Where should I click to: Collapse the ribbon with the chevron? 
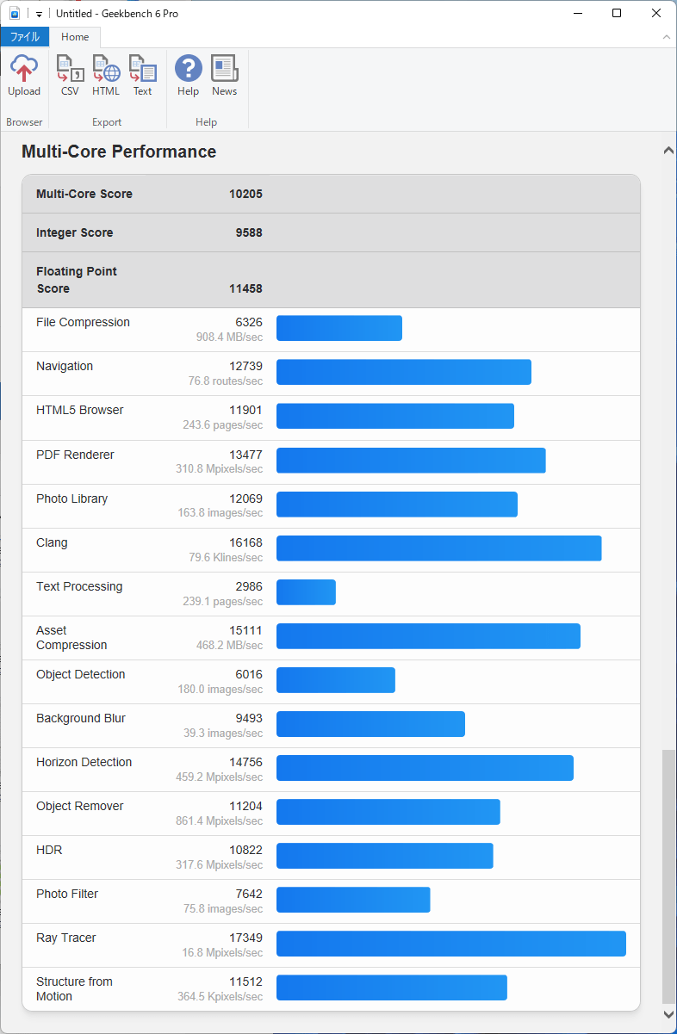666,37
